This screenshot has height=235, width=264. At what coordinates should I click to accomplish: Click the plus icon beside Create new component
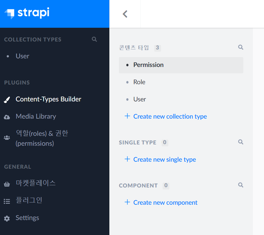(x=127, y=202)
